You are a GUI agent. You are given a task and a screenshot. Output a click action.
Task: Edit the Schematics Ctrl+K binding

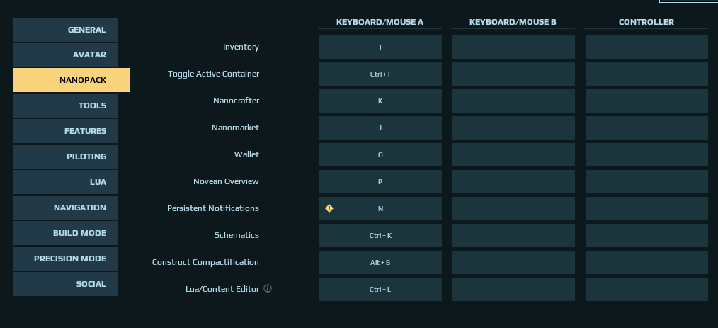coord(380,235)
